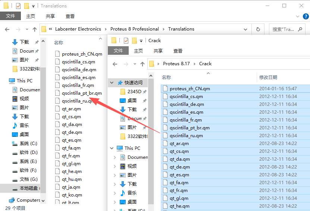Open 2345D folder under 快速访问
Image resolution: width=310 pixels, height=211 pixels.
134,92
